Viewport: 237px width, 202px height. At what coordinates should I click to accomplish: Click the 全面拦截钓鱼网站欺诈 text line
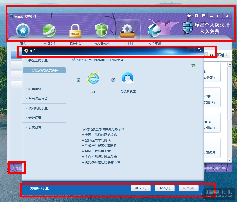(101, 135)
